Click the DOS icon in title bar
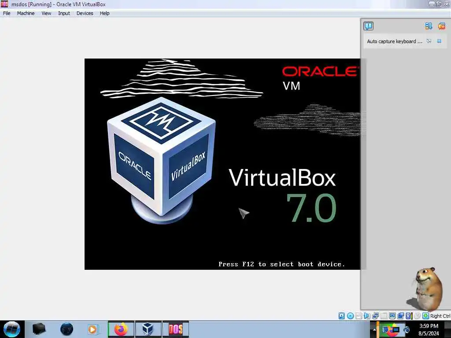 tap(4, 4)
